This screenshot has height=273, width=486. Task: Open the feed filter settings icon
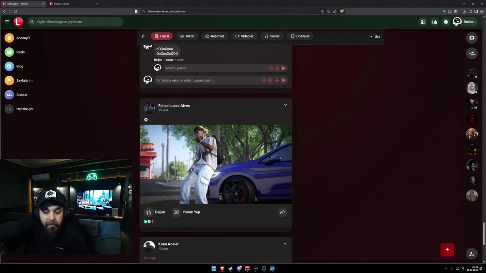tap(143, 36)
